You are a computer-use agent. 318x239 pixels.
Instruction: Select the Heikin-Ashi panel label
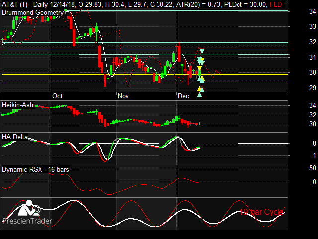(18, 105)
